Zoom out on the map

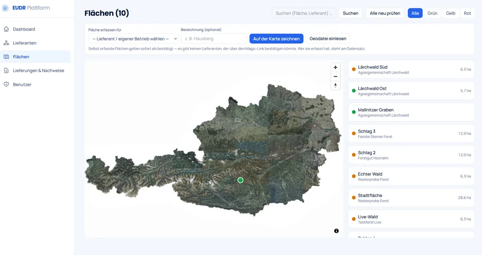pos(335,77)
